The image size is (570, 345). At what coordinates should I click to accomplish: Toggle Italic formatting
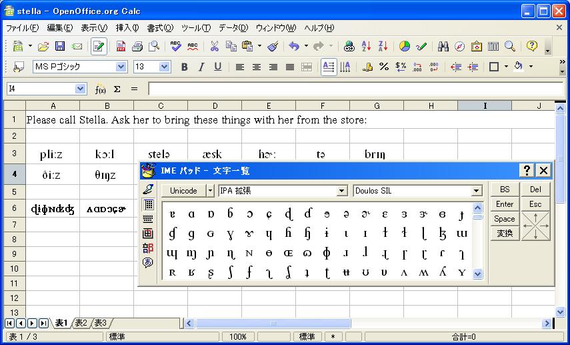(201, 67)
